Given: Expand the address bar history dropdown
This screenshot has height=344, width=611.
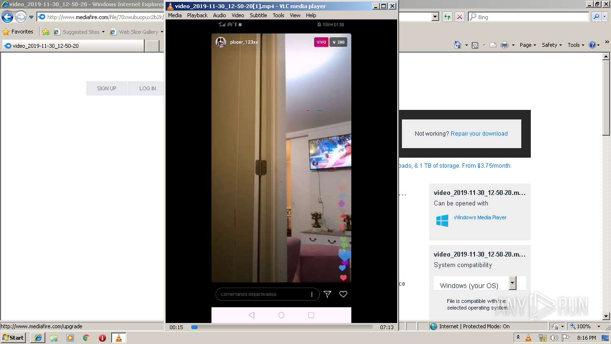Looking at the screenshot, I should (x=435, y=17).
